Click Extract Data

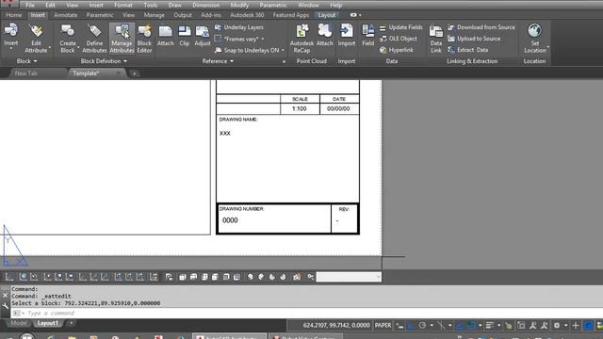pyautogui.click(x=467, y=50)
